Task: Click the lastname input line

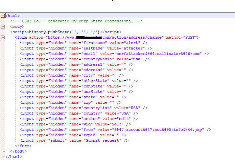Action: 86,48
